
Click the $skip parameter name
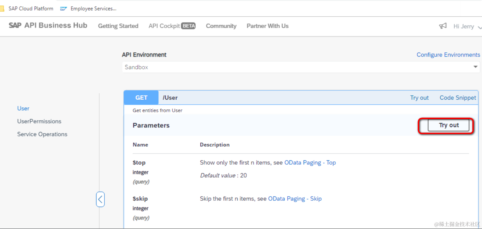click(x=140, y=199)
